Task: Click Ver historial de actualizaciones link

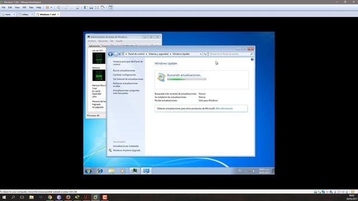Action: coord(128,79)
